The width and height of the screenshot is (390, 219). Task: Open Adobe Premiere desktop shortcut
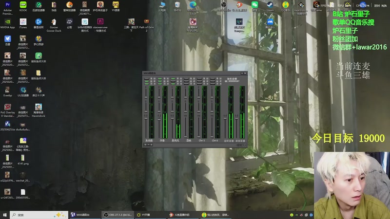point(7,7)
